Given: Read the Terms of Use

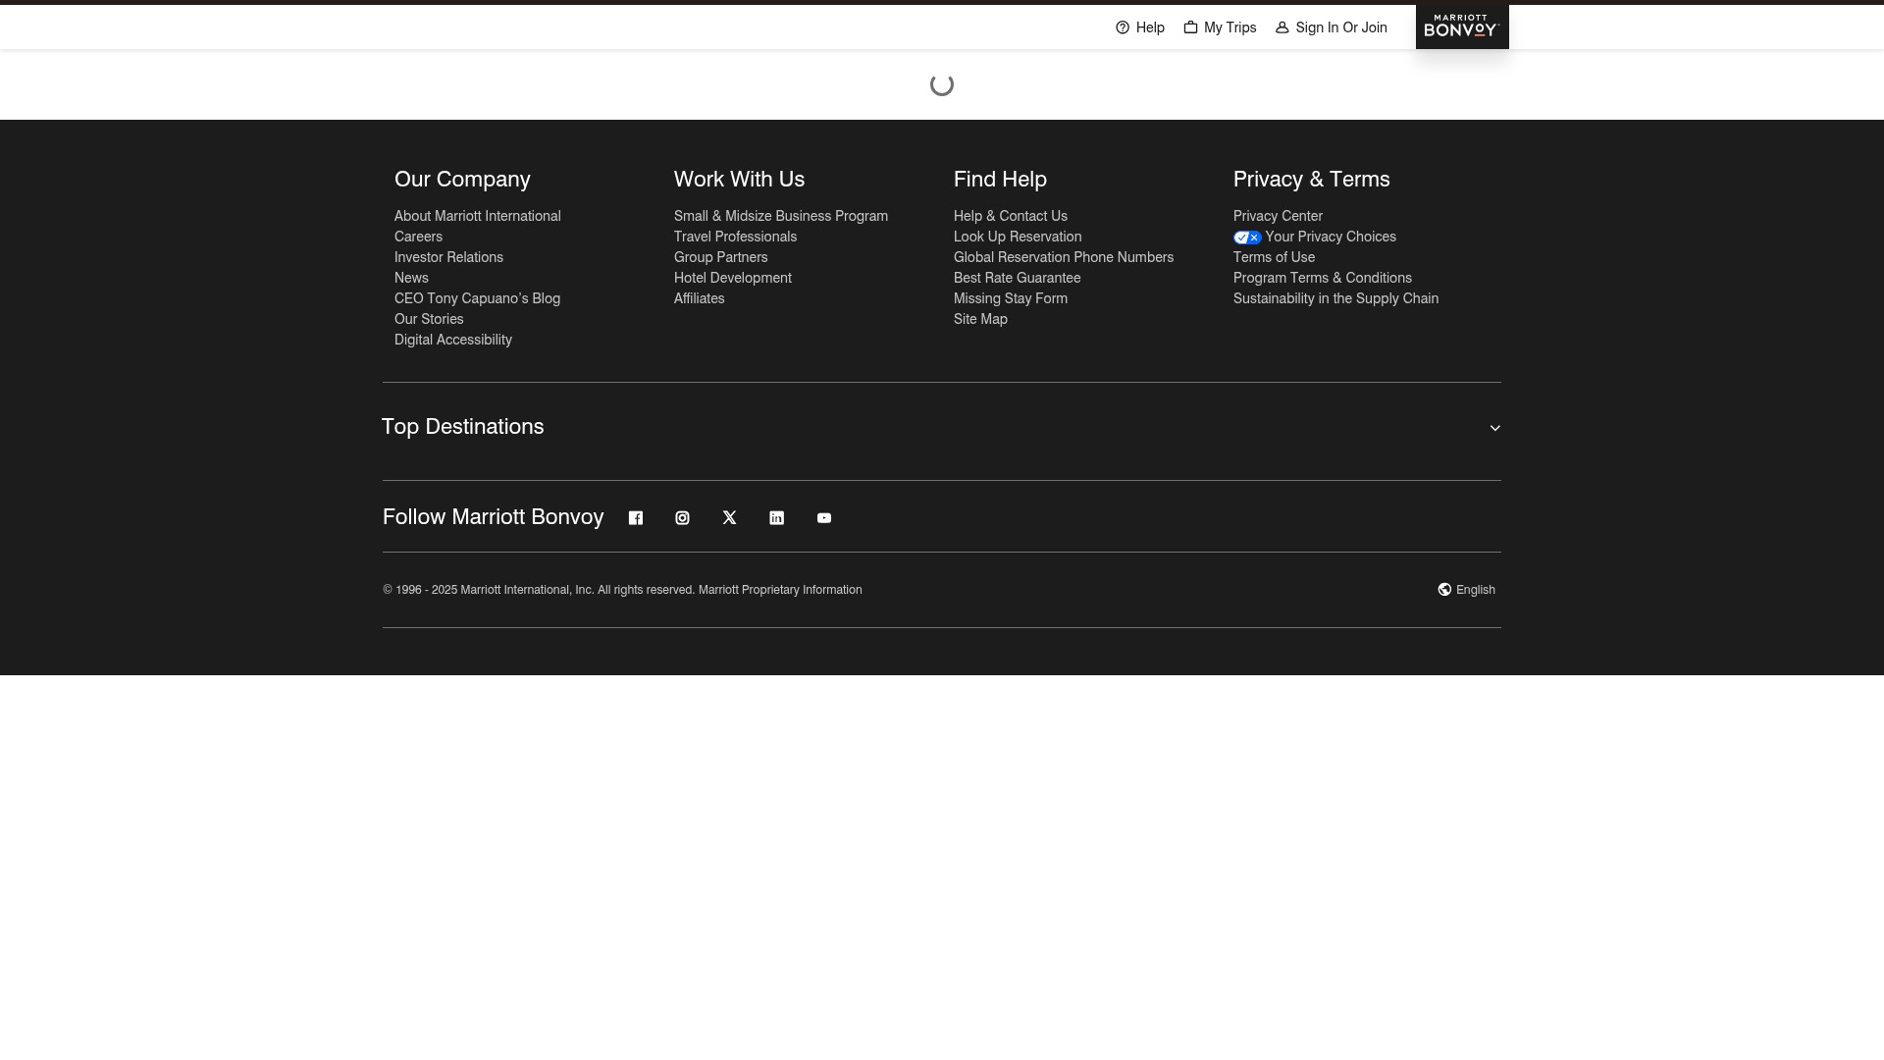Looking at the screenshot, I should click(x=1274, y=257).
